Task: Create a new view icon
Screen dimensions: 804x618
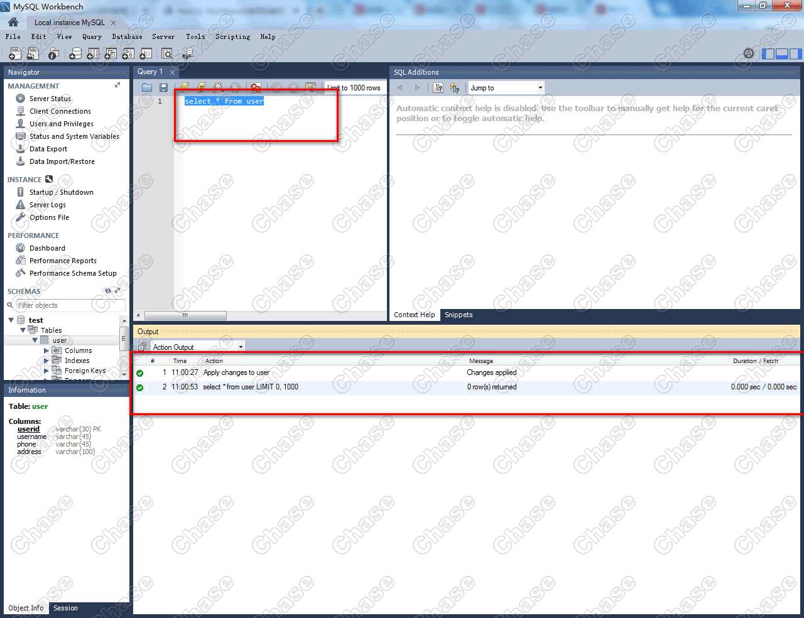Action: pyautogui.click(x=111, y=54)
